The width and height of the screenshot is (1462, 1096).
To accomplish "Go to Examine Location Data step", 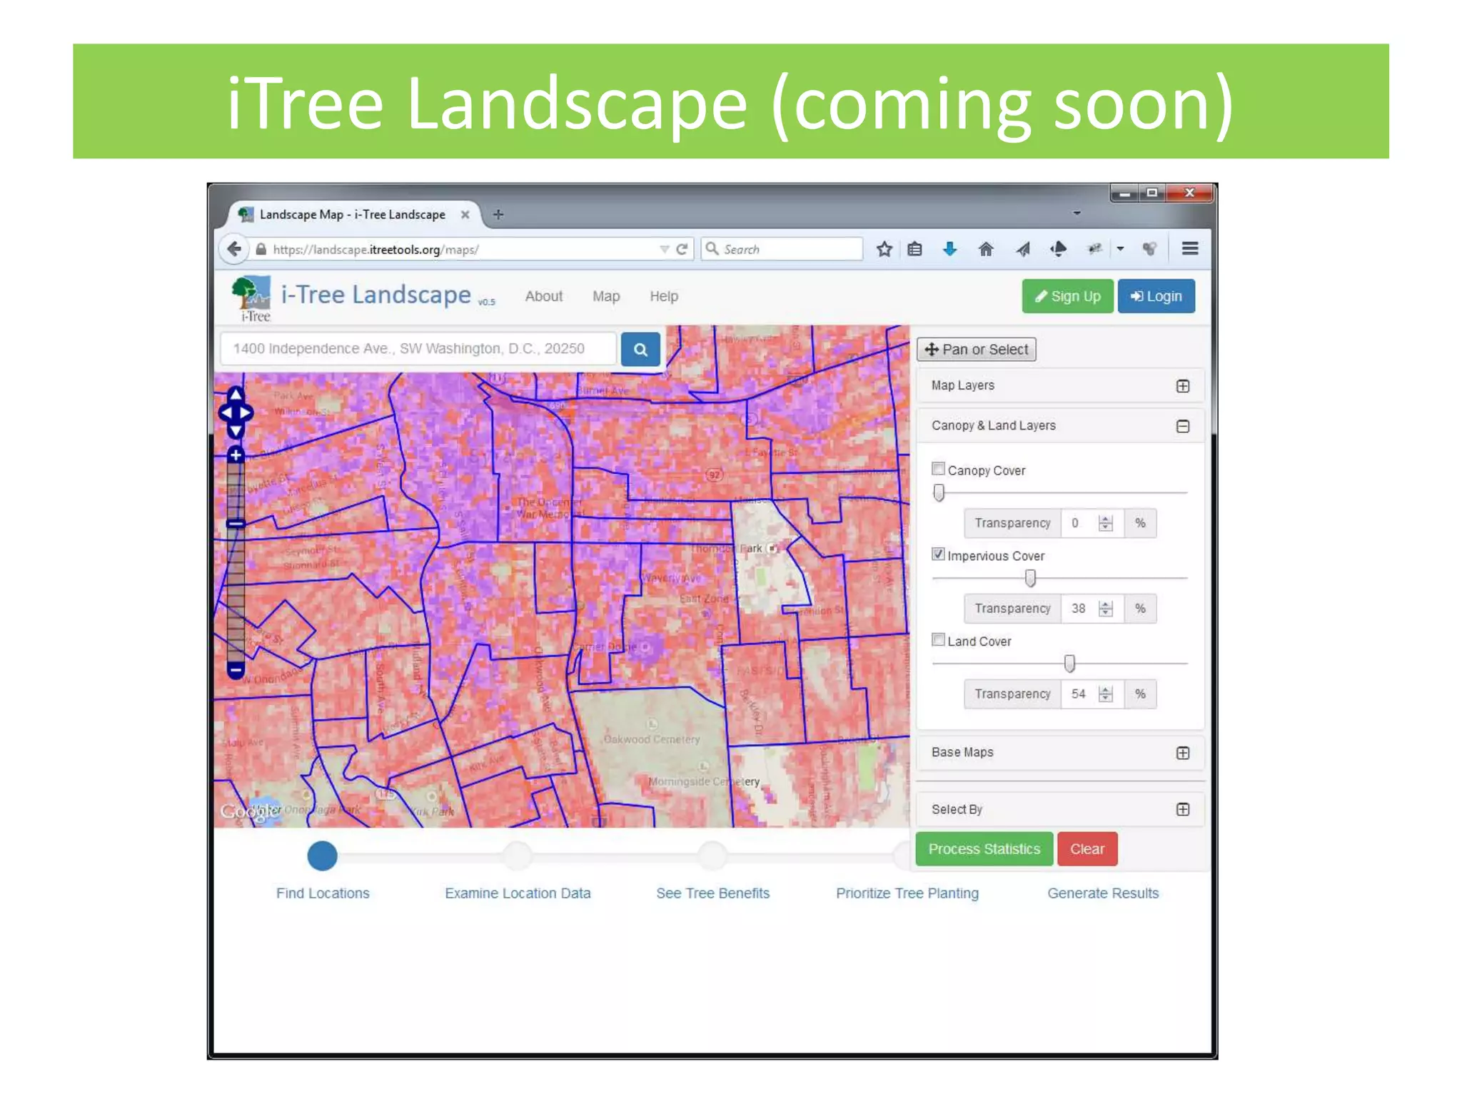I will click(x=518, y=893).
